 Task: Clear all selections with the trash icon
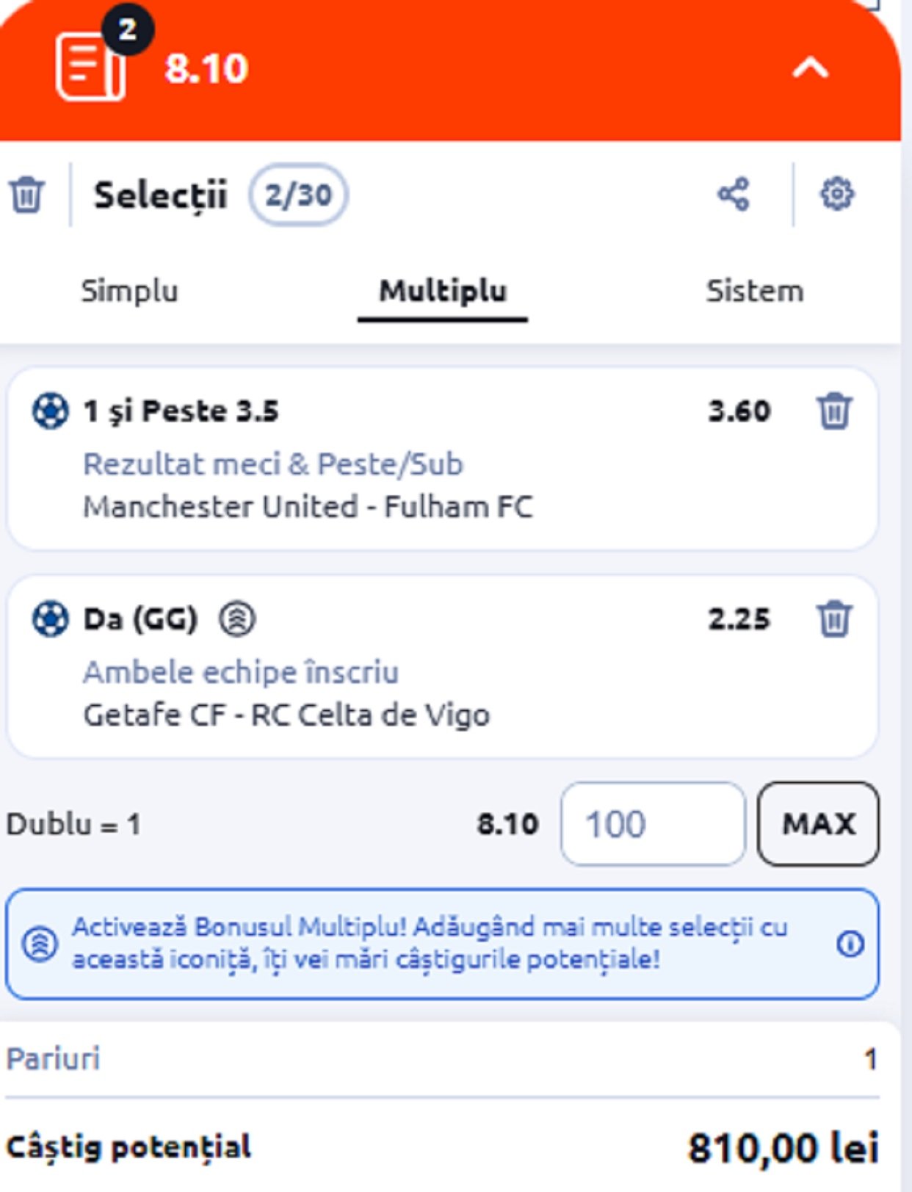pyautogui.click(x=28, y=194)
